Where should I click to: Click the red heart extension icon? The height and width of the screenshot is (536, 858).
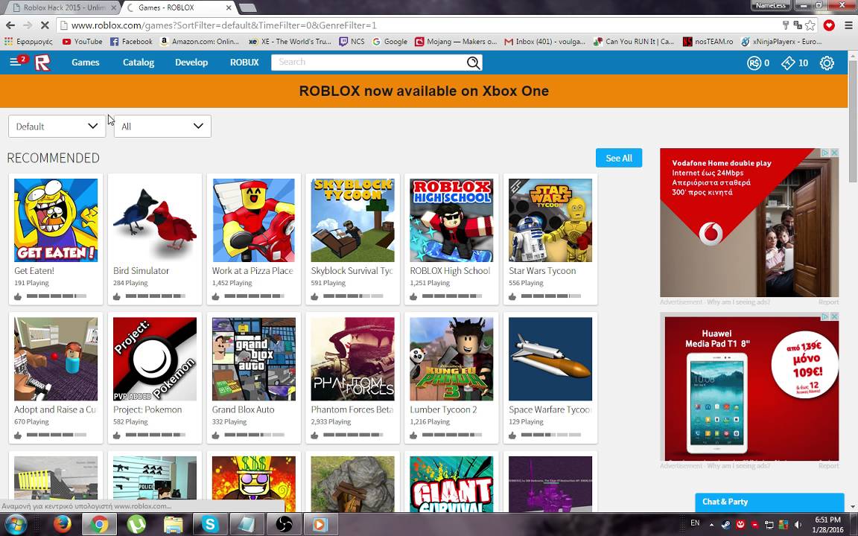829,25
